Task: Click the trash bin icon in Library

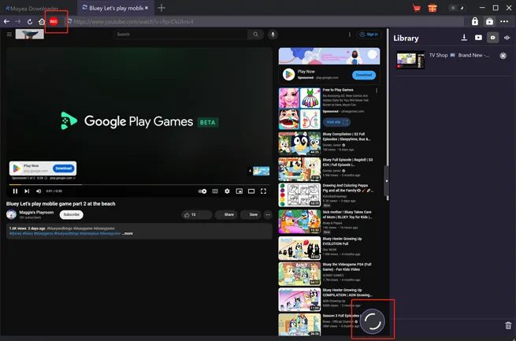Action: tap(508, 325)
